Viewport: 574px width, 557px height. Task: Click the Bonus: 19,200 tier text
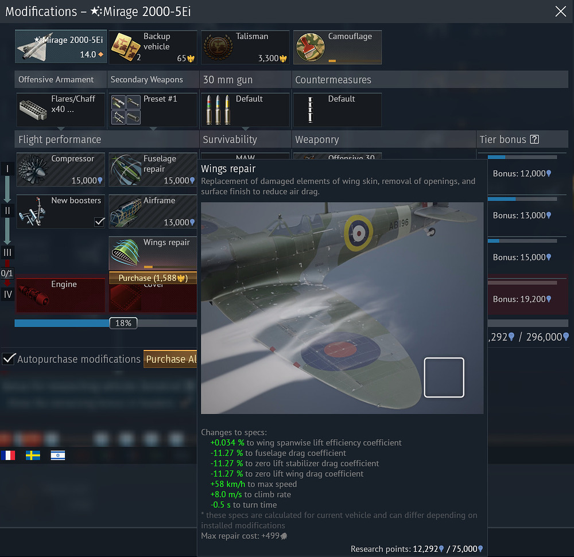(522, 299)
